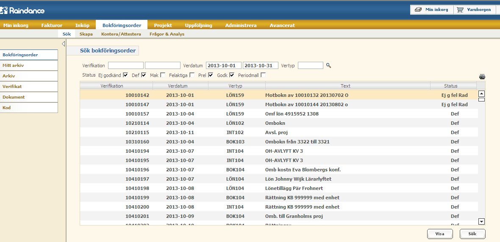Image resolution: width=500 pixels, height=242 pixels.
Task: Click the Sök button at bottom right
Action: coord(472,234)
